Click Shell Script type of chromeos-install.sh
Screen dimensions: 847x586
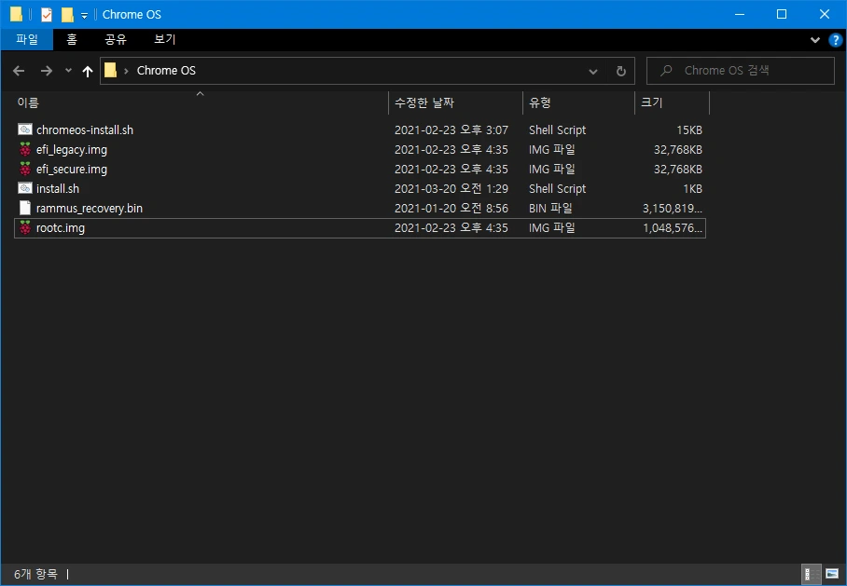point(558,130)
